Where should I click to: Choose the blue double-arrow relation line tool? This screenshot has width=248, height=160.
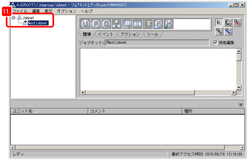coord(228,31)
